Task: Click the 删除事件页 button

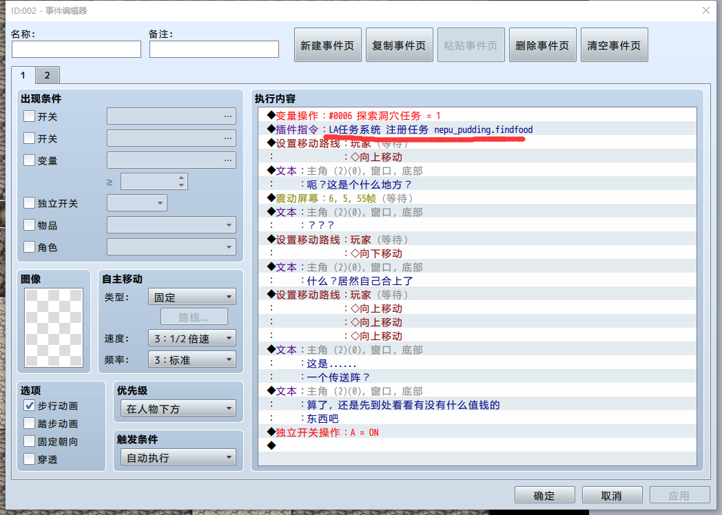Action: pos(542,45)
